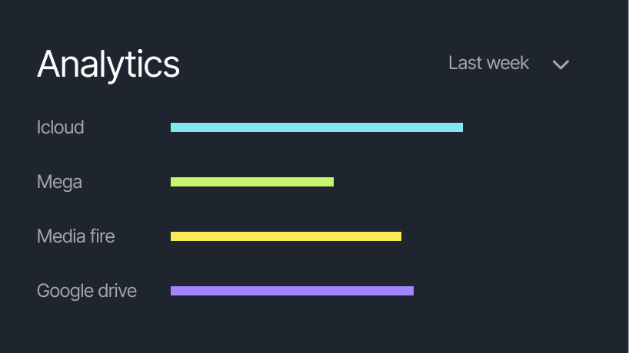This screenshot has width=629, height=353.
Task: Open the Last week period dropdown
Action: click(x=515, y=63)
